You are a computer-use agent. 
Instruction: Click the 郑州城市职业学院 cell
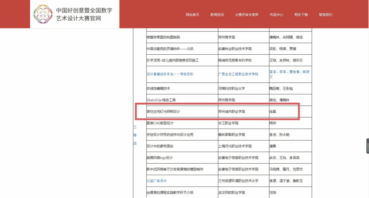[232, 111]
